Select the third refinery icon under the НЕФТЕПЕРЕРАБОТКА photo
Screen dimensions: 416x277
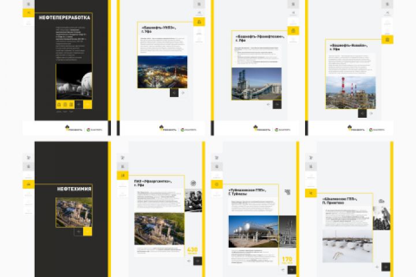click(x=71, y=104)
